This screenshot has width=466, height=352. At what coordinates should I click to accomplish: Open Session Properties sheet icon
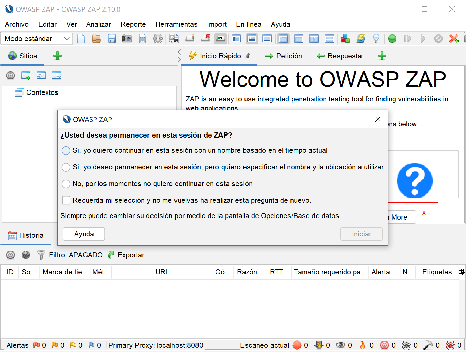(x=143, y=39)
